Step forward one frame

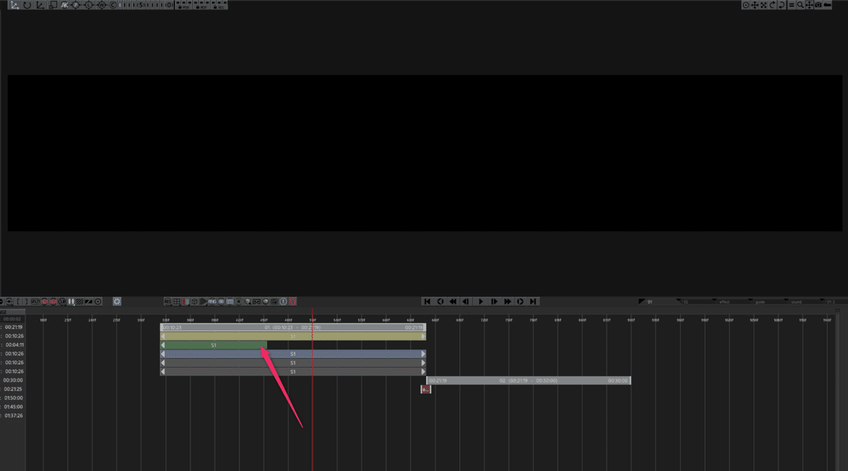(x=494, y=302)
